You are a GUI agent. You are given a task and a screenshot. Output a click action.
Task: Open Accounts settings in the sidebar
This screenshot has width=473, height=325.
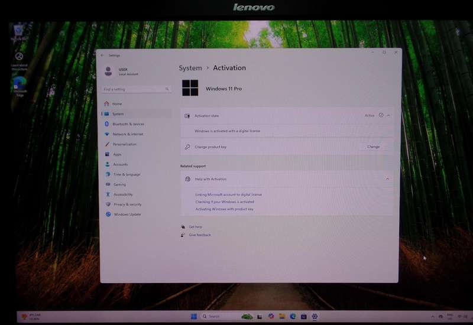coord(137,164)
